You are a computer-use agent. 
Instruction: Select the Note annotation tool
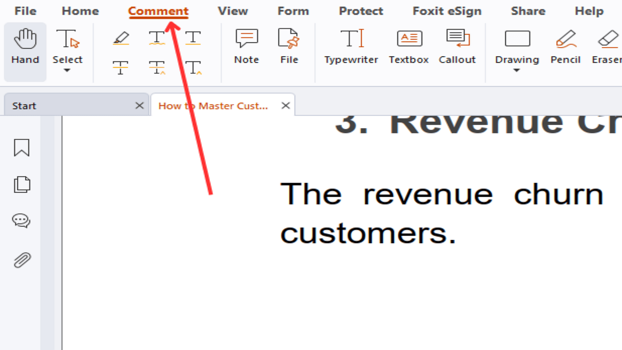[x=247, y=45]
